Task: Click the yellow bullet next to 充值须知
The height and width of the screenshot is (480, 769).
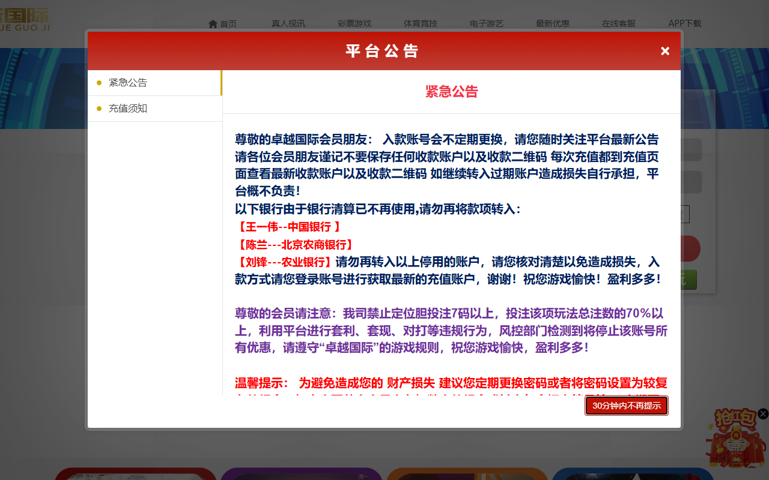Action: pyautogui.click(x=99, y=109)
